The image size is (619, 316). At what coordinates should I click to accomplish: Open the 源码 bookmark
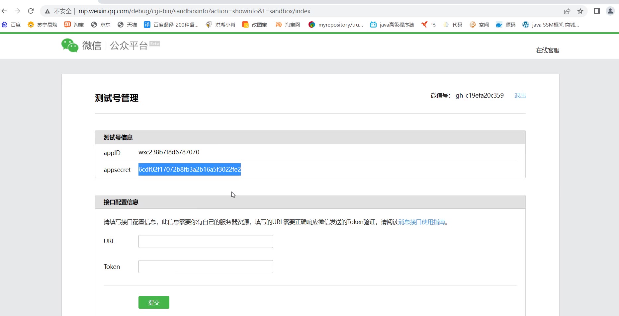pyautogui.click(x=506, y=25)
